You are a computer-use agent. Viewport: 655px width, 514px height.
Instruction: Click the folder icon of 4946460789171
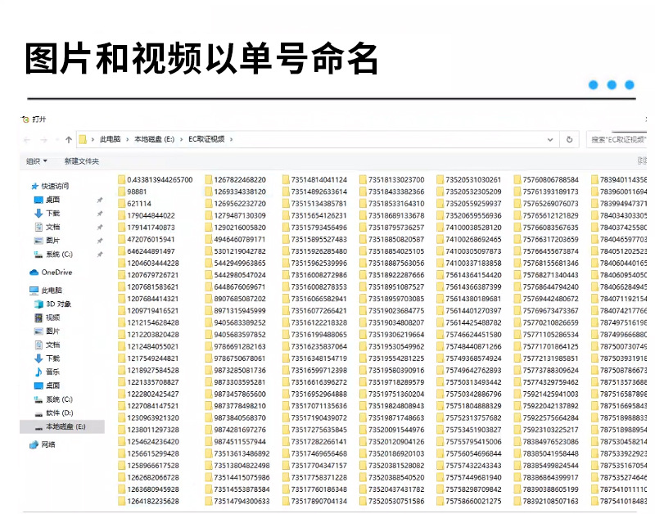point(209,239)
